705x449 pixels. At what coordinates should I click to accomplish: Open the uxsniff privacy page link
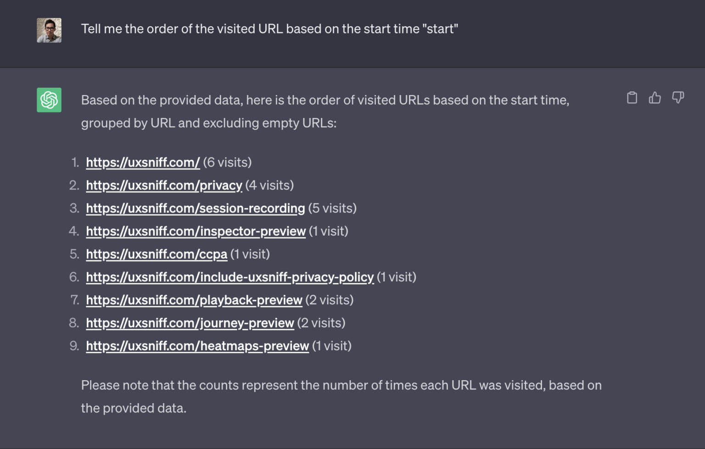[164, 185]
